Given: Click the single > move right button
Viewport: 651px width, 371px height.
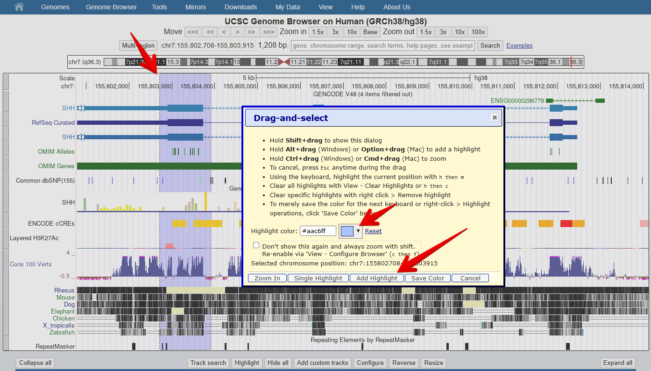Looking at the screenshot, I should (x=237, y=32).
